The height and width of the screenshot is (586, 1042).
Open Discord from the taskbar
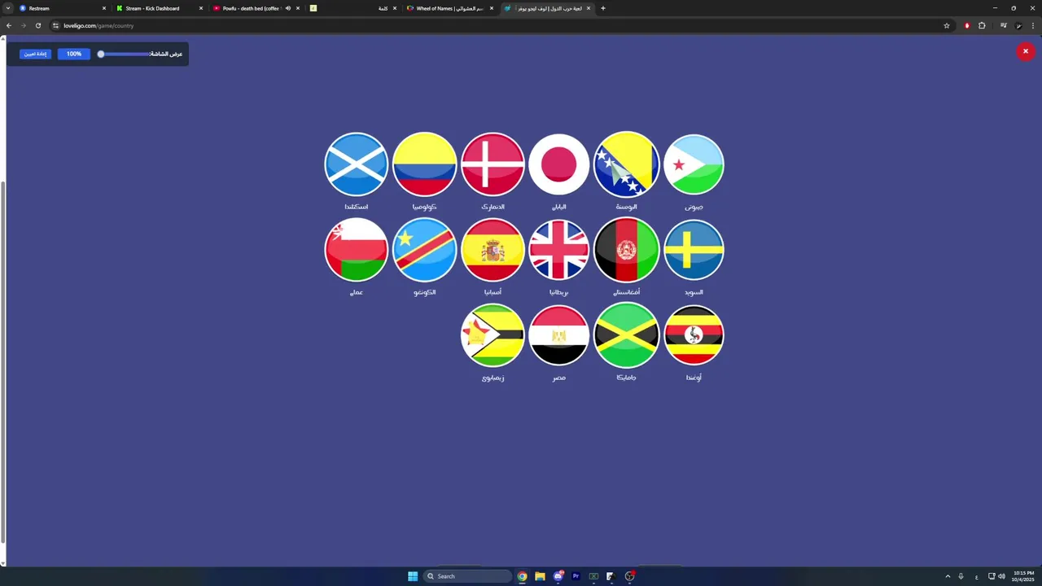(558, 576)
